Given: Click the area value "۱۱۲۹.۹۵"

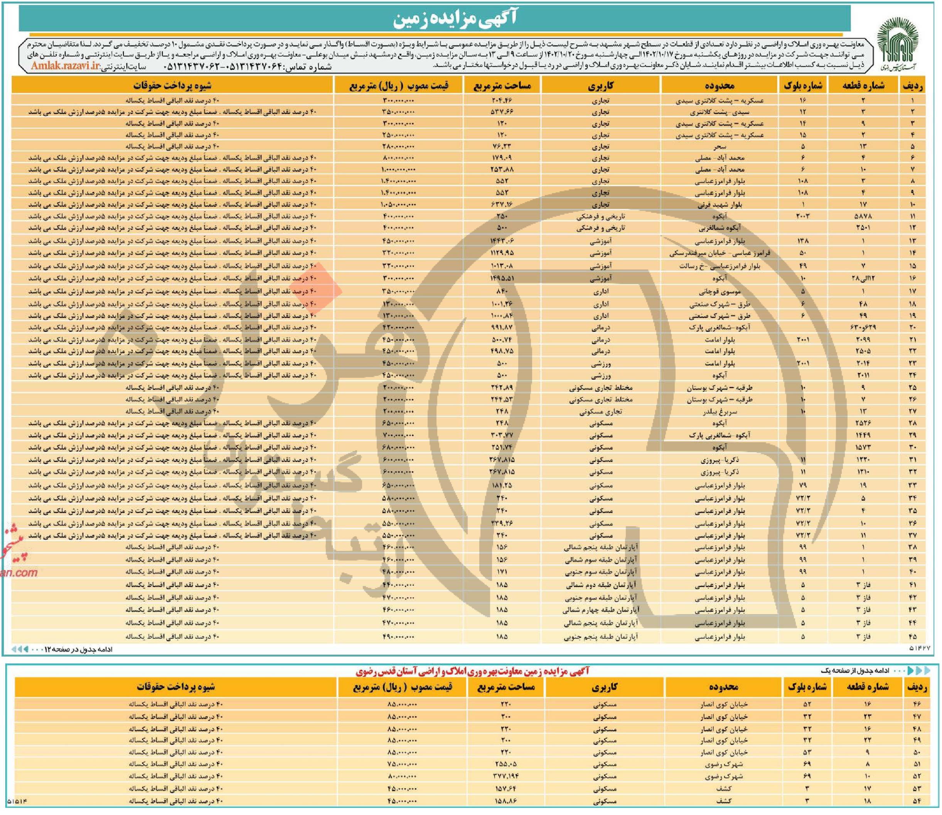Looking at the screenshot, I should pyautogui.click(x=502, y=253).
